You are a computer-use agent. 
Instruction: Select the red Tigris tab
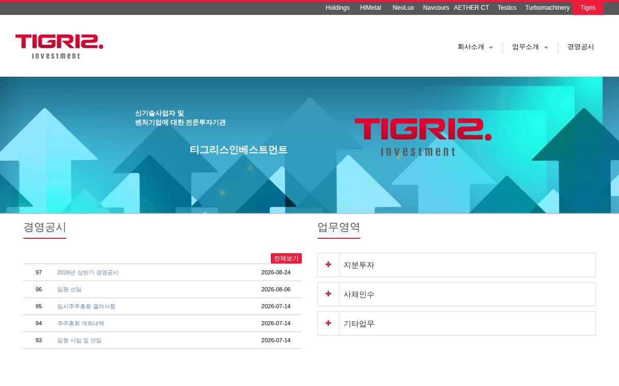[588, 8]
